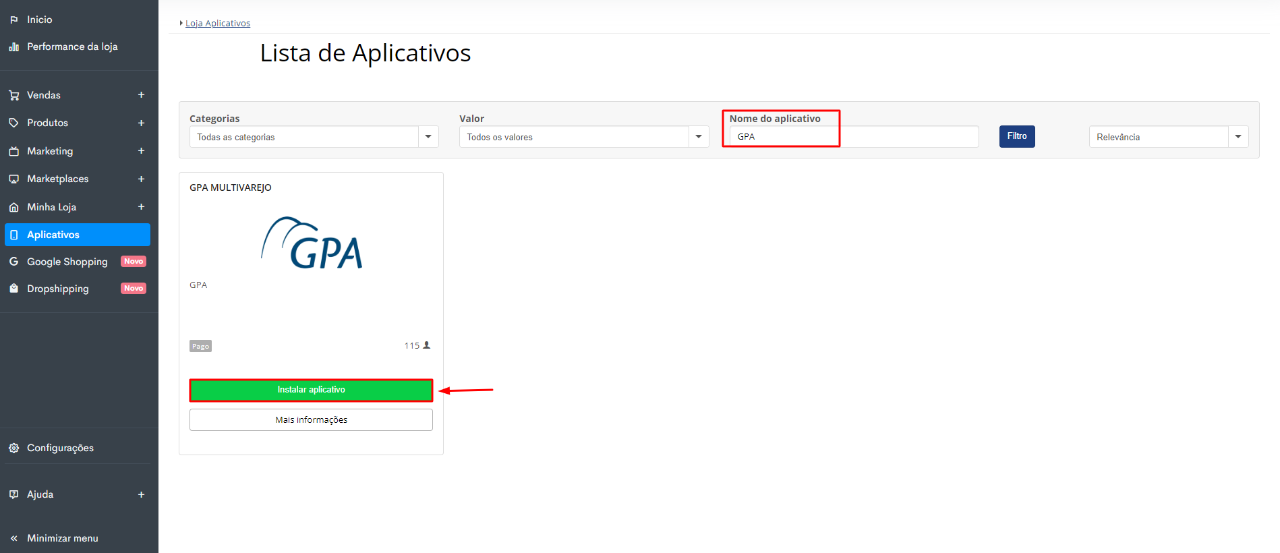Click the Dropshipping package icon

tap(13, 288)
